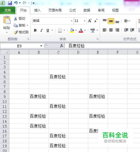
Task: Apply cell borders icon
Action: click(x=60, y=30)
